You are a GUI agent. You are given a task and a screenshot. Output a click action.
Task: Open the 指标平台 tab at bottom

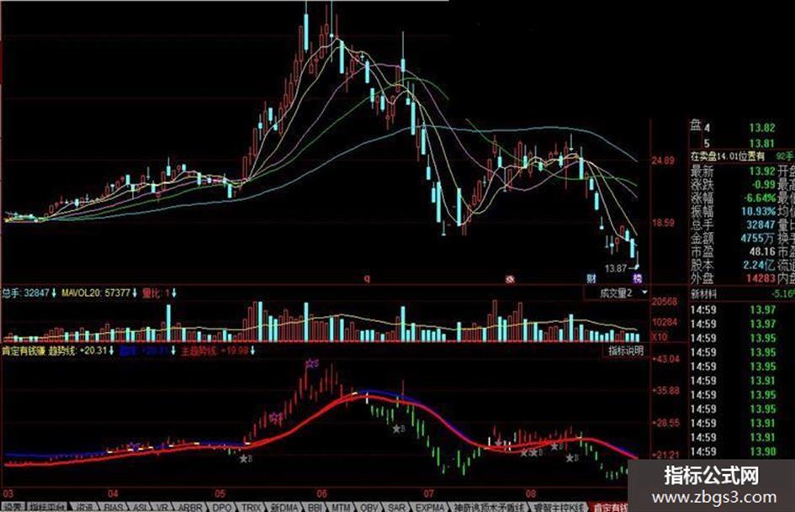coord(46,507)
